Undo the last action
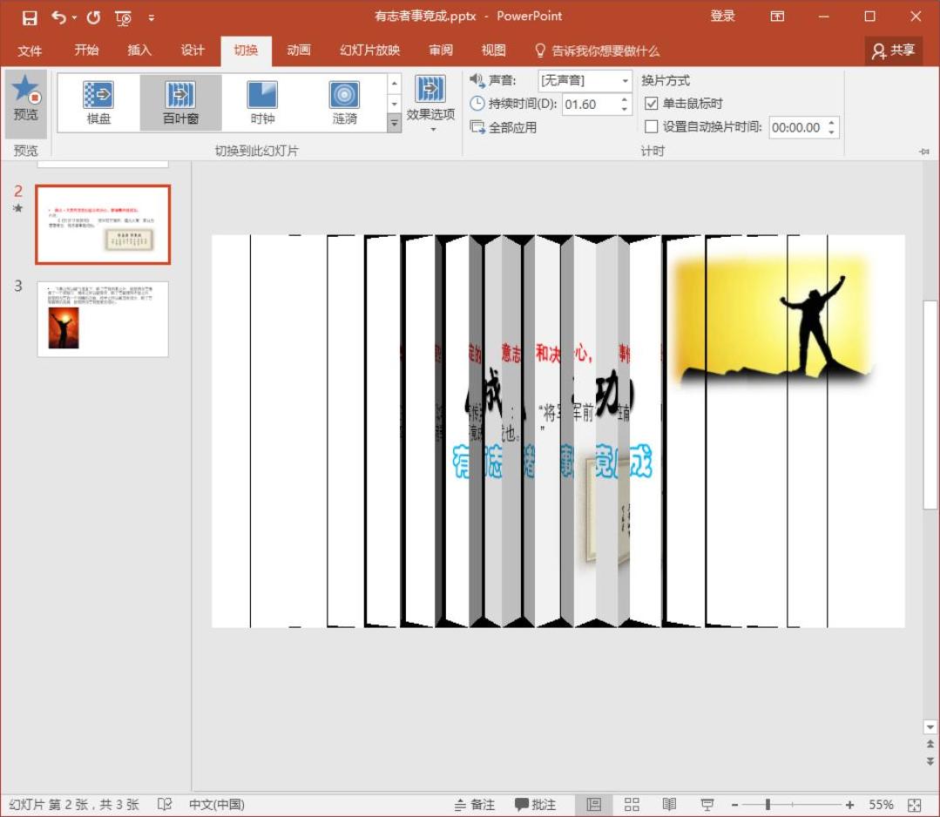The image size is (940, 817). [x=58, y=17]
